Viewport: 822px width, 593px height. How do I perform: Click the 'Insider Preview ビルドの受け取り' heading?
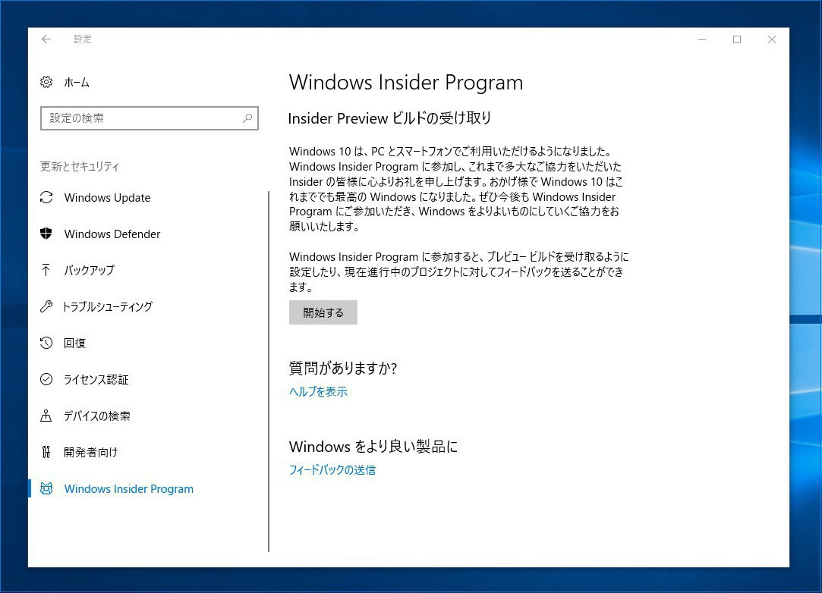pyautogui.click(x=389, y=118)
